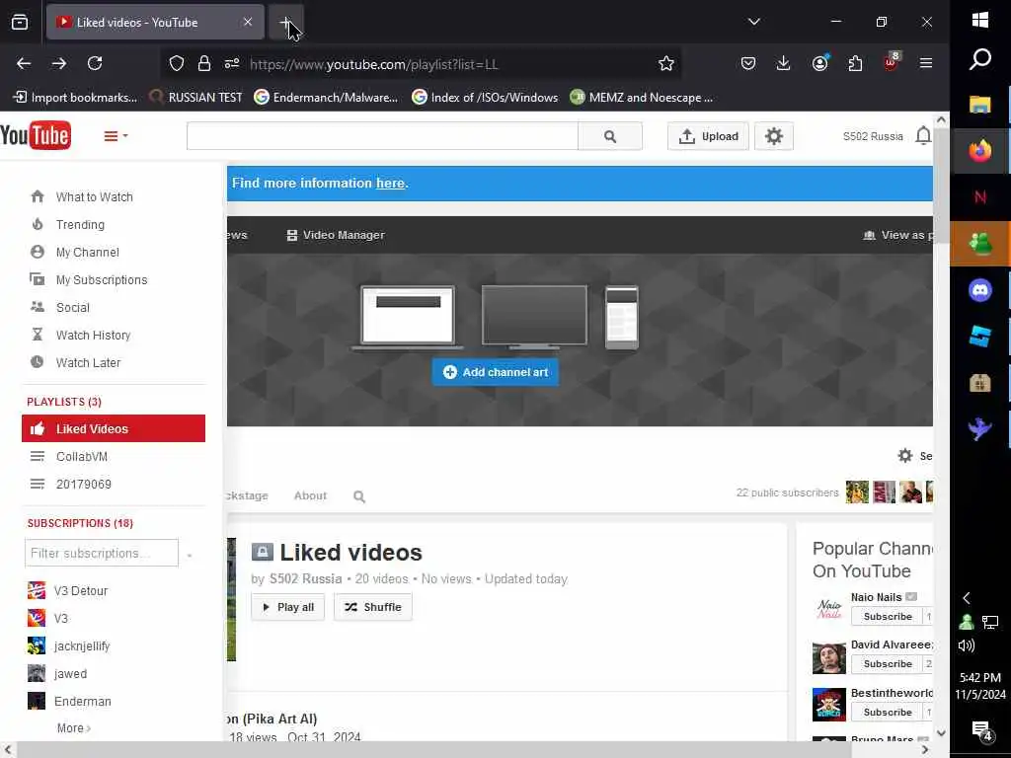Open tracking protection shield icon
This screenshot has width=1011, height=758.
point(177,63)
